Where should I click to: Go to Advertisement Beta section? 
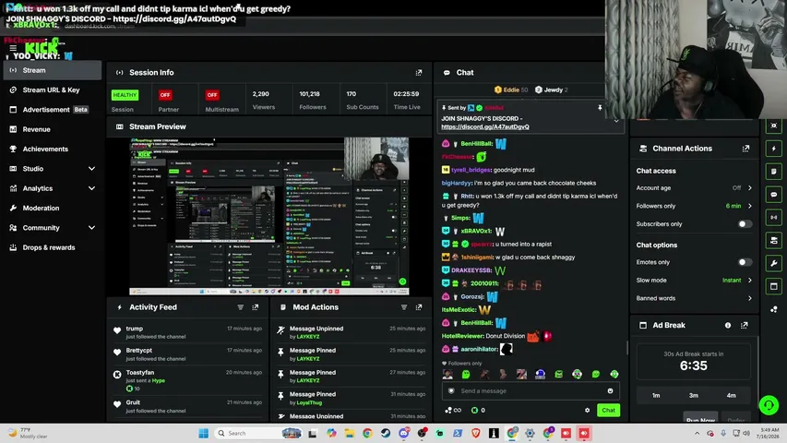53,110
